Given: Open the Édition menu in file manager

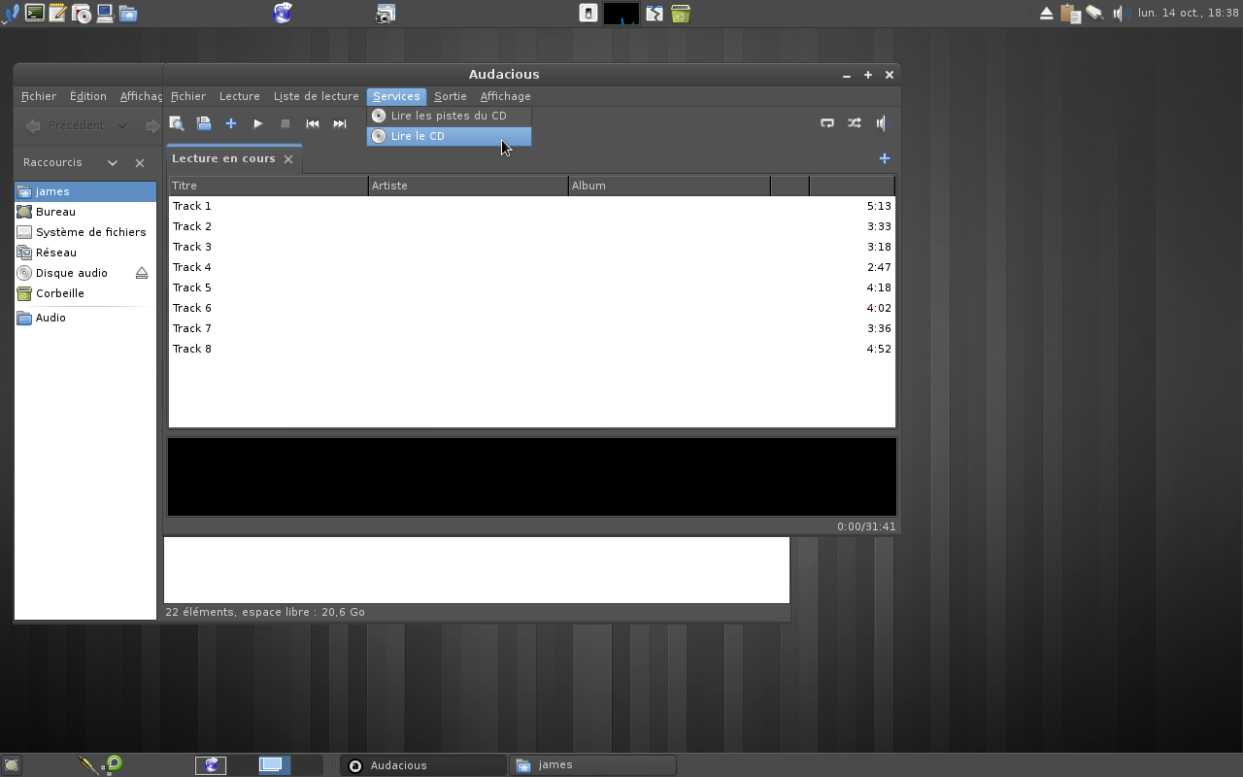Looking at the screenshot, I should (88, 96).
